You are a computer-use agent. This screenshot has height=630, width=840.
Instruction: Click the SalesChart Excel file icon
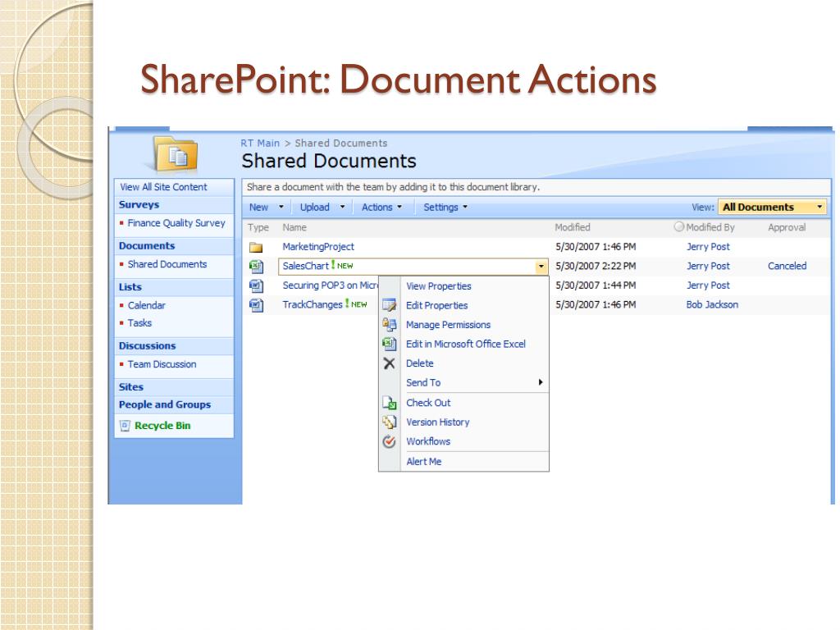(x=256, y=267)
